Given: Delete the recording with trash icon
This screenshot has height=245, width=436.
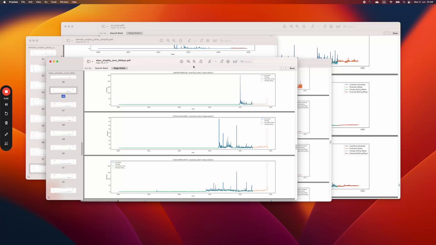Looking at the screenshot, I should click(6, 123).
